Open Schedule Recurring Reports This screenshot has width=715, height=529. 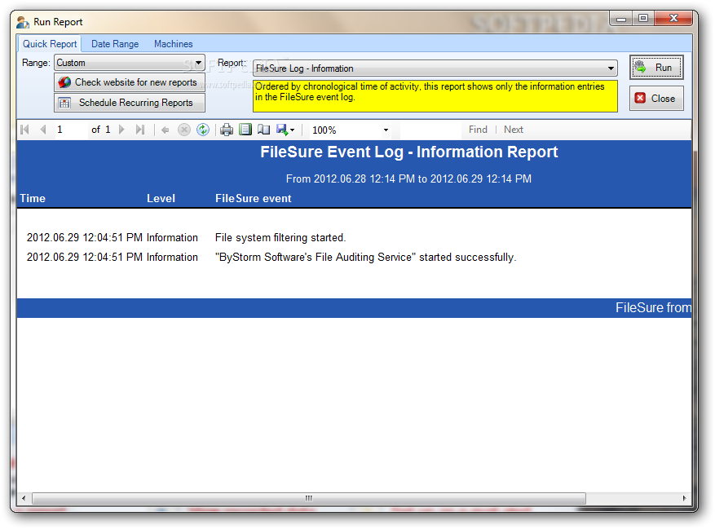pyautogui.click(x=130, y=103)
